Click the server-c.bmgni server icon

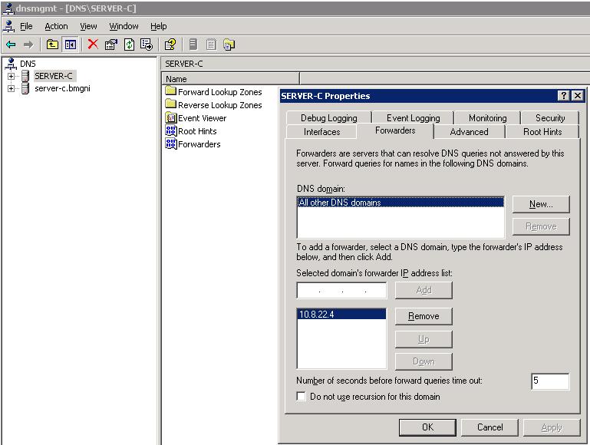(25, 88)
